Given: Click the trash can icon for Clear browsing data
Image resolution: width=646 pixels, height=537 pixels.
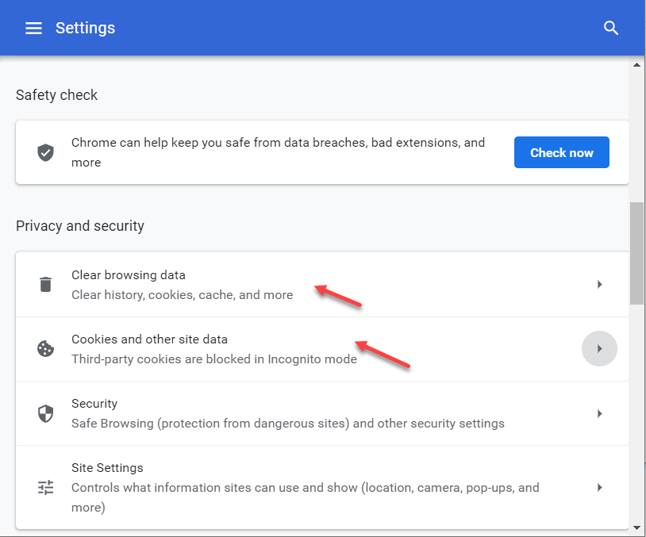Looking at the screenshot, I should (45, 284).
